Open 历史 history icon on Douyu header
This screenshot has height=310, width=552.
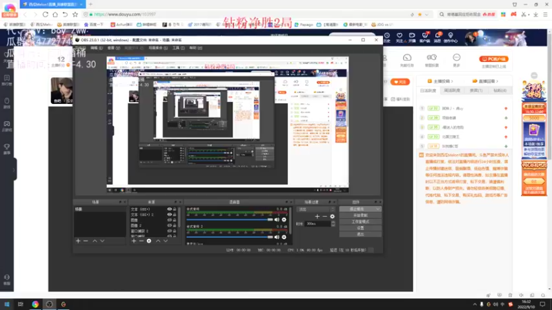click(x=387, y=37)
